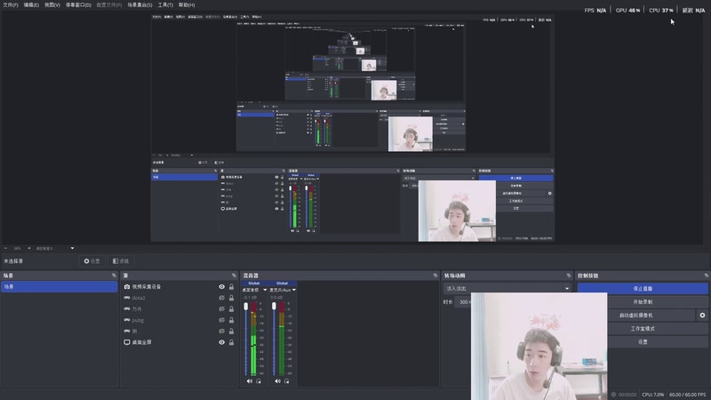Viewport: 711px width, 400px height.
Task: Show the source below pubg via eye icon
Action: (x=221, y=331)
